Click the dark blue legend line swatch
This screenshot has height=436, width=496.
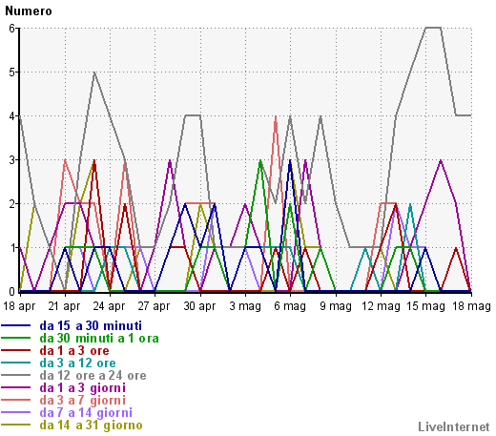click(16, 326)
